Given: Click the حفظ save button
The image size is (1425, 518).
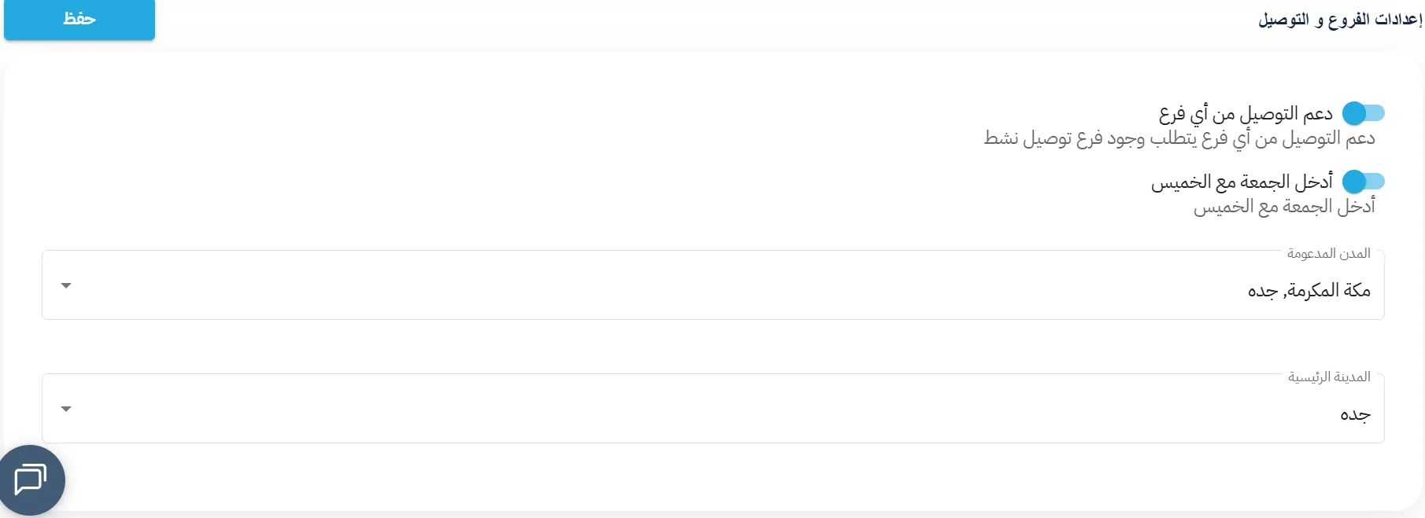Looking at the screenshot, I should point(79,19).
